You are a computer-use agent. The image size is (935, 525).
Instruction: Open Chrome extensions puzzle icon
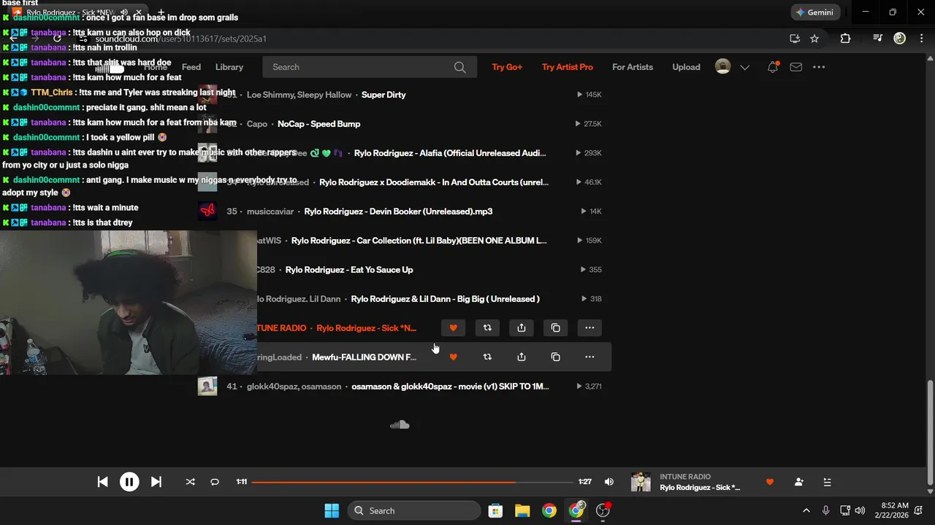(x=845, y=39)
